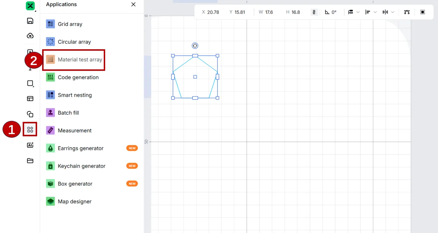Click the left-middle selection handle

pyautogui.click(x=173, y=77)
